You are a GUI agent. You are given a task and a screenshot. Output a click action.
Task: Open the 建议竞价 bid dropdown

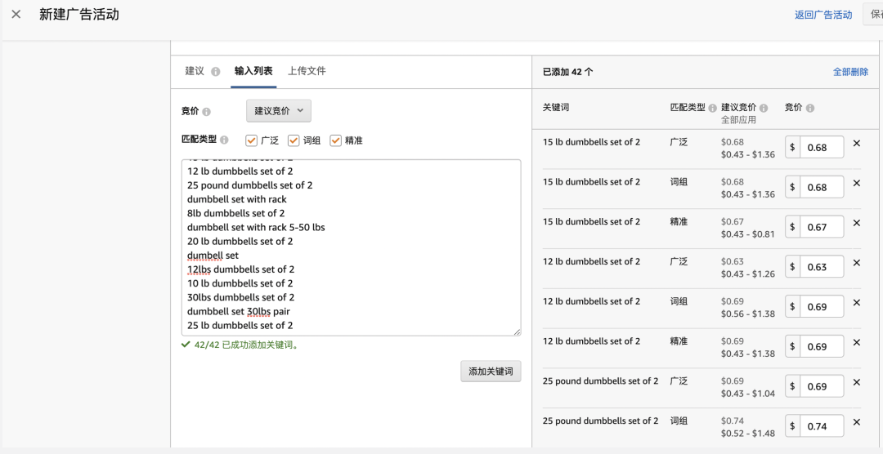point(279,111)
